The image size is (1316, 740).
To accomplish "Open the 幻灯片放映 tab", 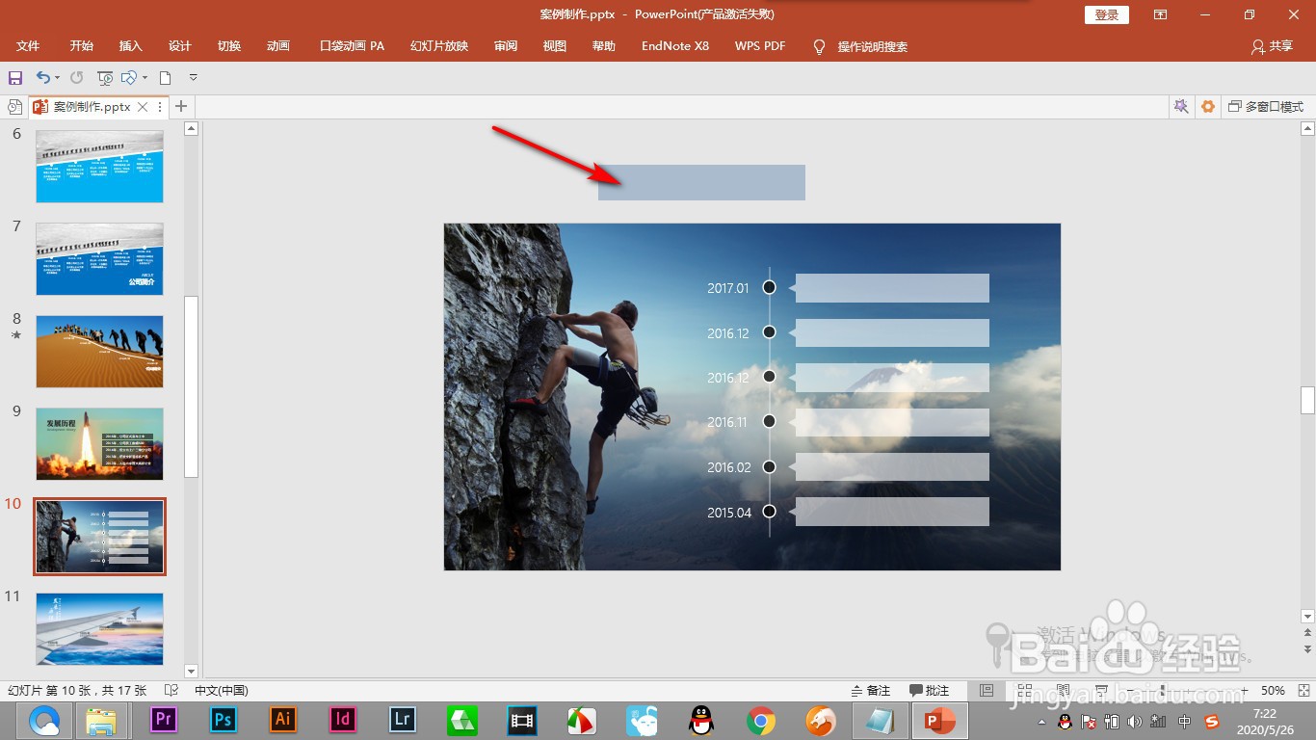I will pos(439,46).
